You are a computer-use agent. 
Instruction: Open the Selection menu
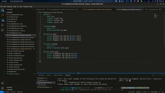(10, 6)
